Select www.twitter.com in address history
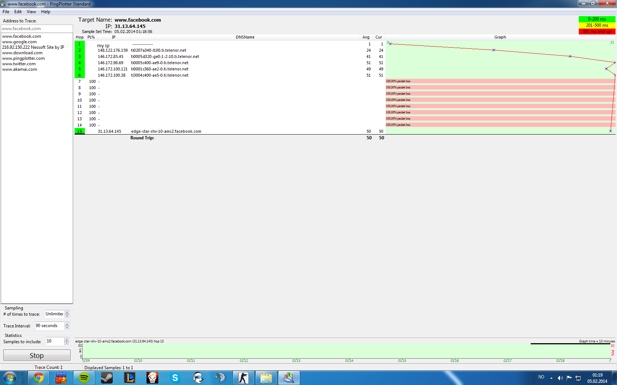617x385 pixels. click(x=19, y=64)
